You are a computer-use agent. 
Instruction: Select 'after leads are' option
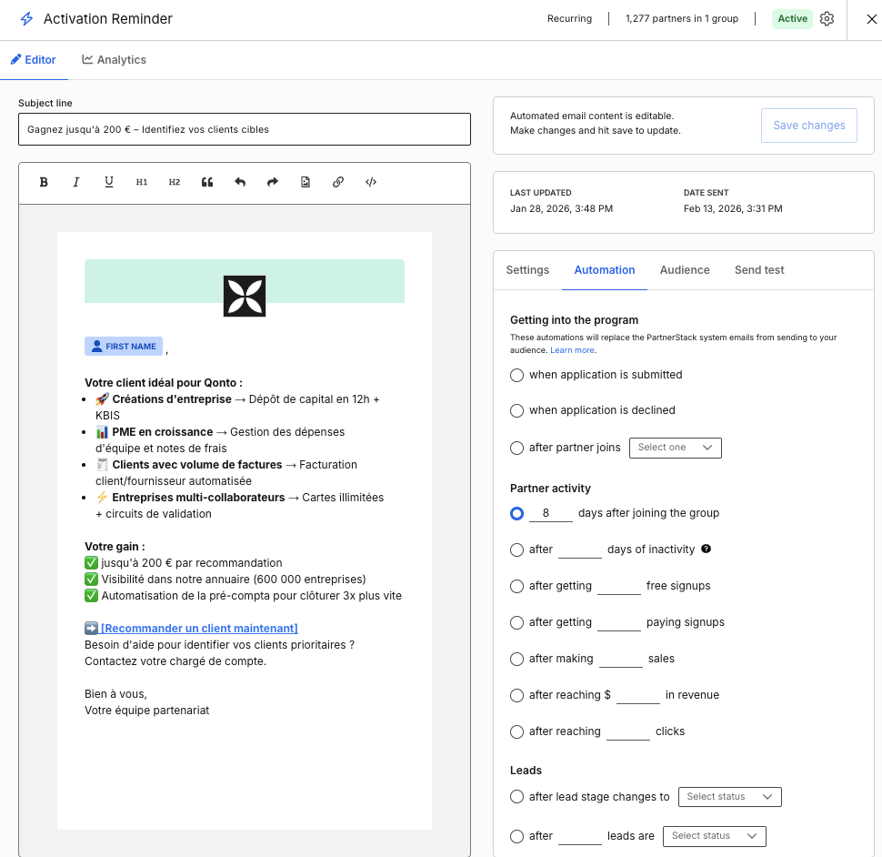[x=517, y=836]
